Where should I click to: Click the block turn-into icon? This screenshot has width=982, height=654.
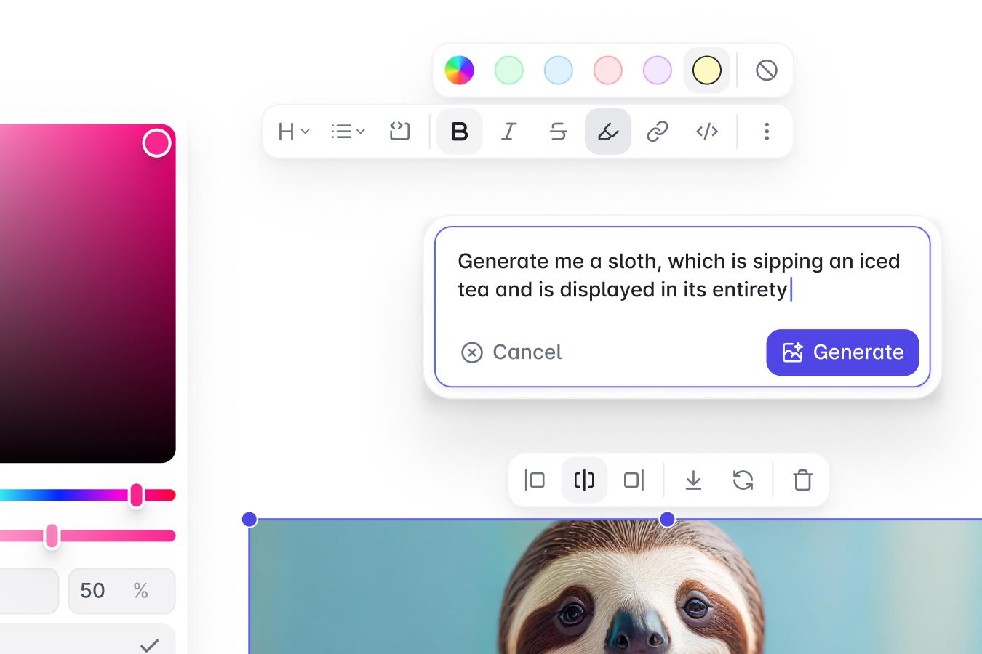(399, 132)
